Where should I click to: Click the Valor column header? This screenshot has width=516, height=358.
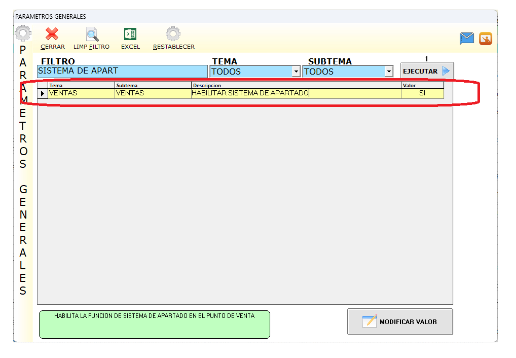click(x=422, y=85)
